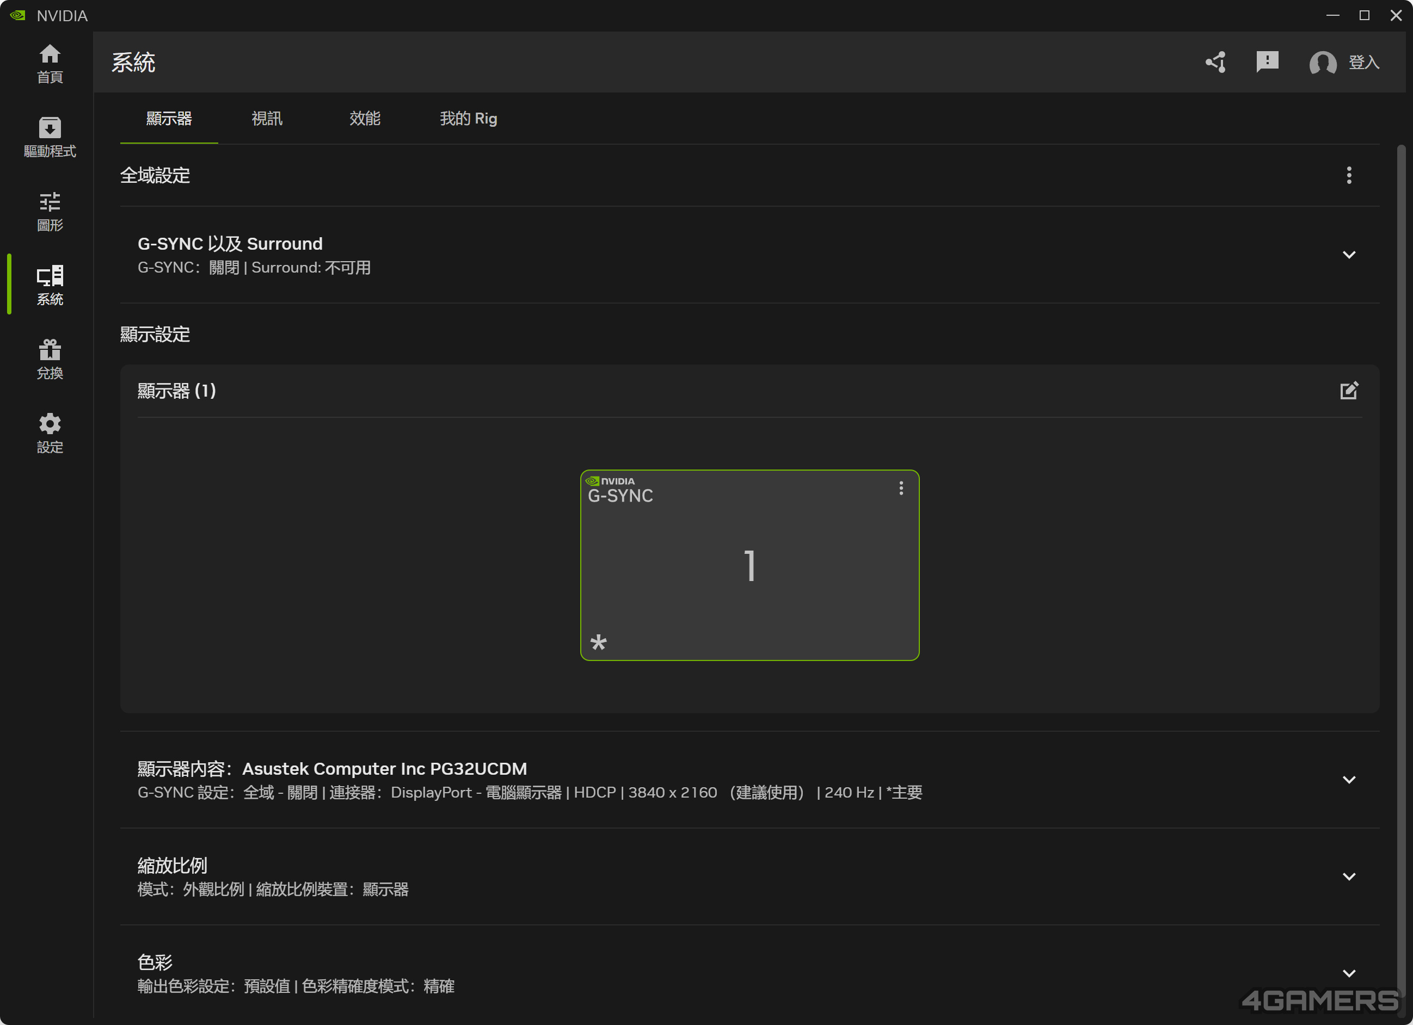1413x1025 pixels.
Task: Click the 登入 sign-in button
Action: click(x=1346, y=62)
